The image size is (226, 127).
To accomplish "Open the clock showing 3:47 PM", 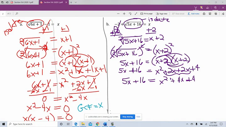I will click(x=213, y=124).
